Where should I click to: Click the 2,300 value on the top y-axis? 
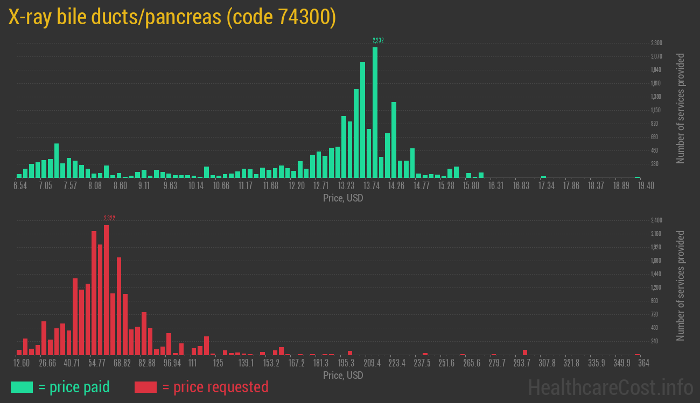coord(656,43)
